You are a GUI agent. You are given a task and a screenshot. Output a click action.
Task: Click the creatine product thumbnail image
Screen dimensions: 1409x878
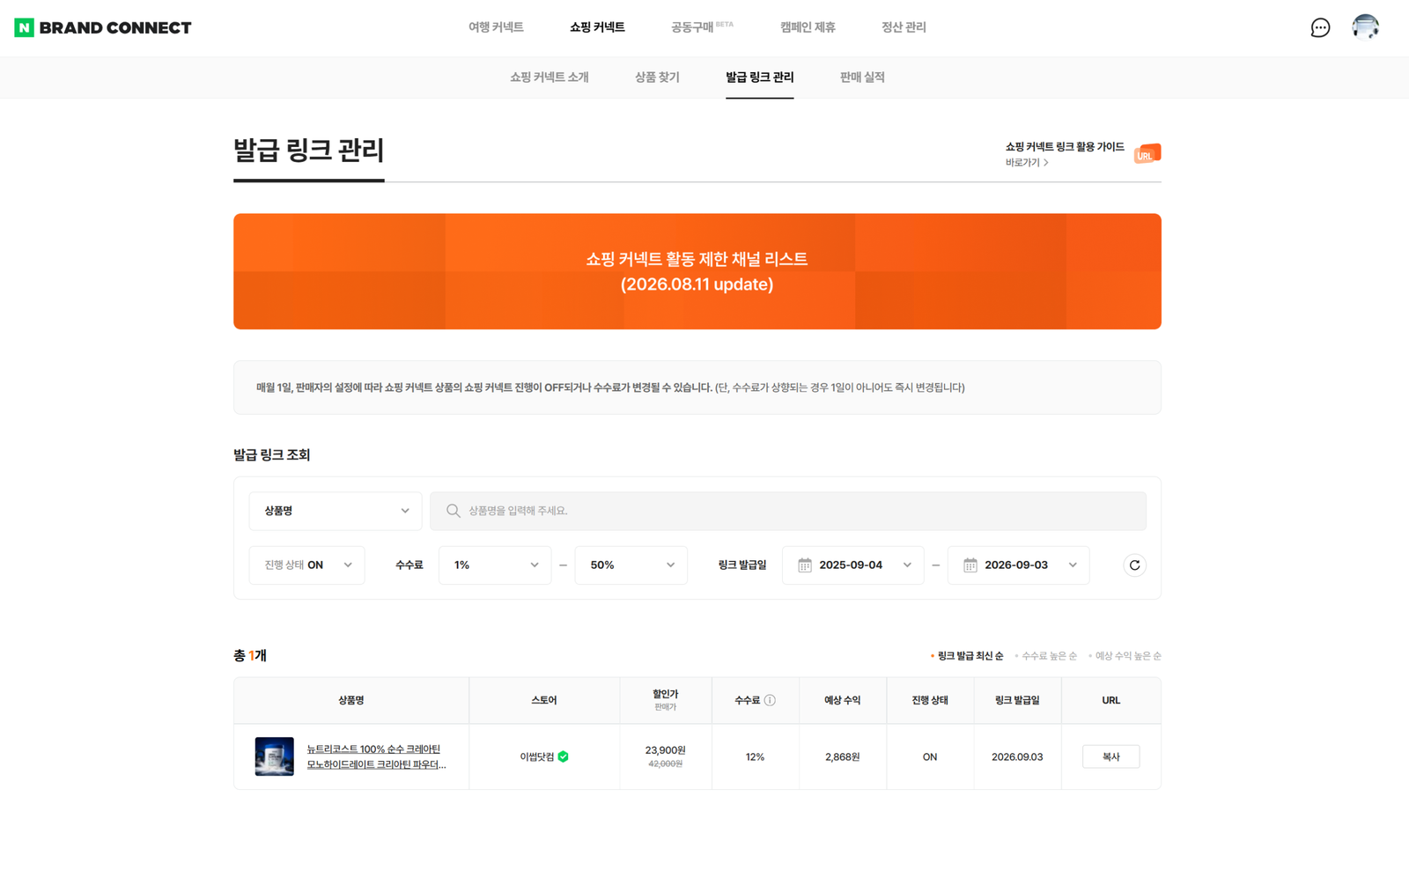pos(274,756)
